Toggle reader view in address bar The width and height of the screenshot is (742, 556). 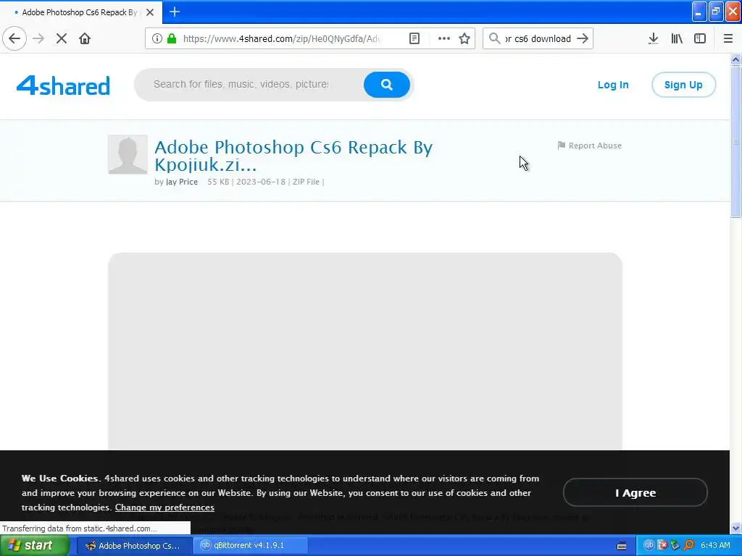pos(414,38)
